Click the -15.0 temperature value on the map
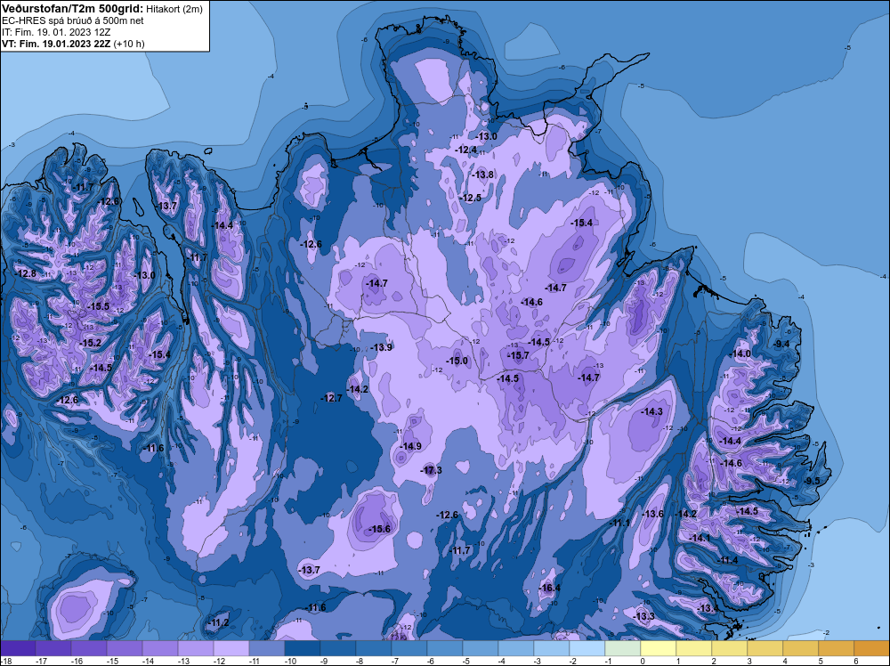 pos(457,361)
